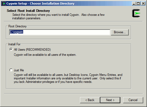Click the 'Cygwin Setup - Choose Installation Directory' title
Screen dimensions: 147x107
pos(40,3)
